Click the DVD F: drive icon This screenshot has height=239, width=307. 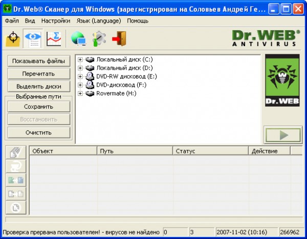point(90,85)
